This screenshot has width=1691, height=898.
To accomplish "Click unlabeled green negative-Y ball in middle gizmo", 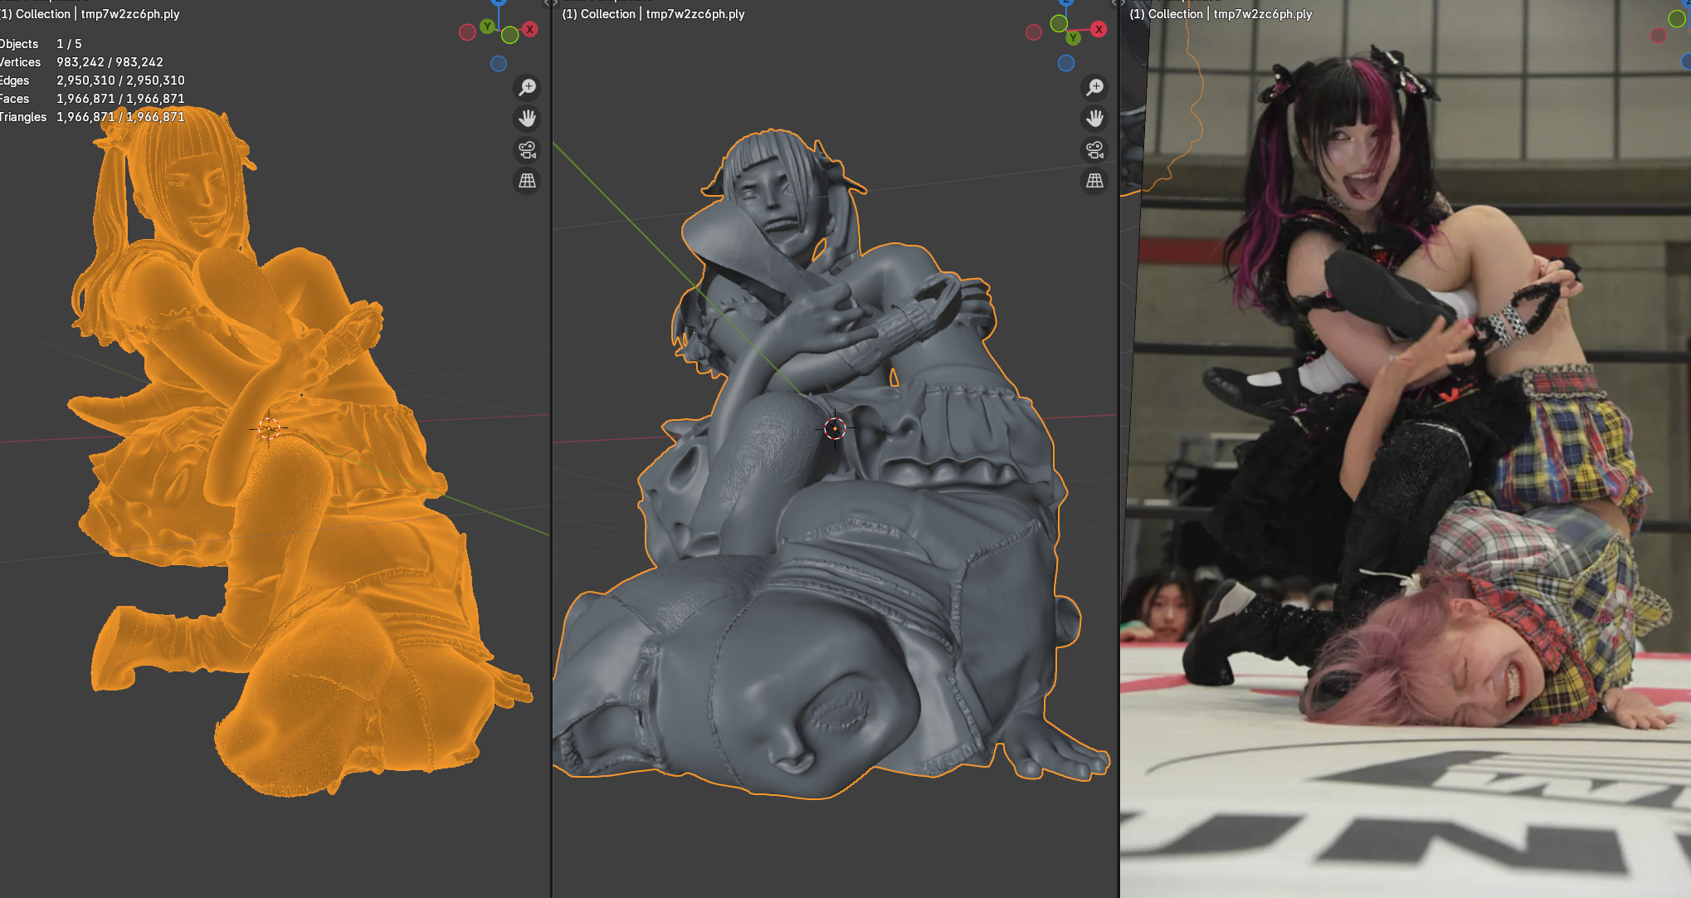I will (x=1059, y=24).
